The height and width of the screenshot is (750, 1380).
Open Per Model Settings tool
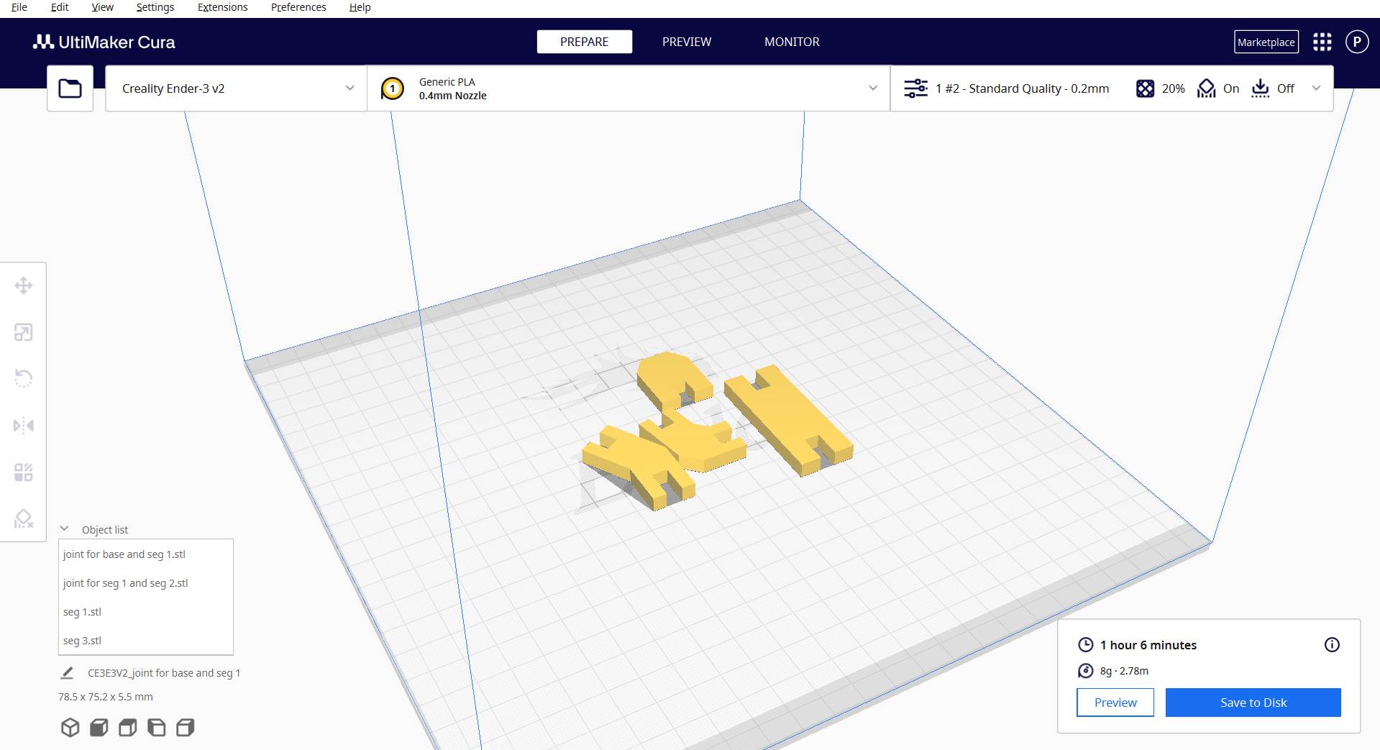tap(24, 472)
